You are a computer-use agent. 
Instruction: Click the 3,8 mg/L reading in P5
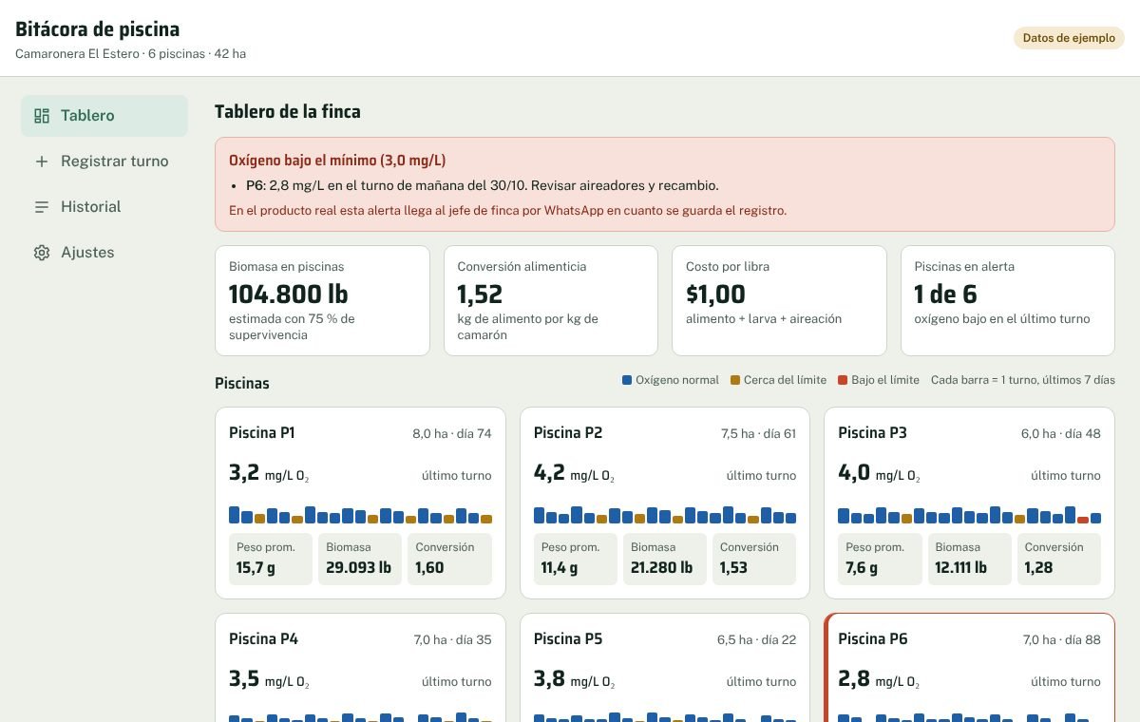point(574,680)
